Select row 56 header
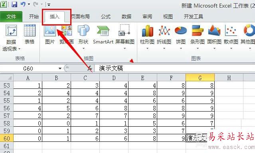The height and width of the screenshot is (153, 255). [x=6, y=108]
